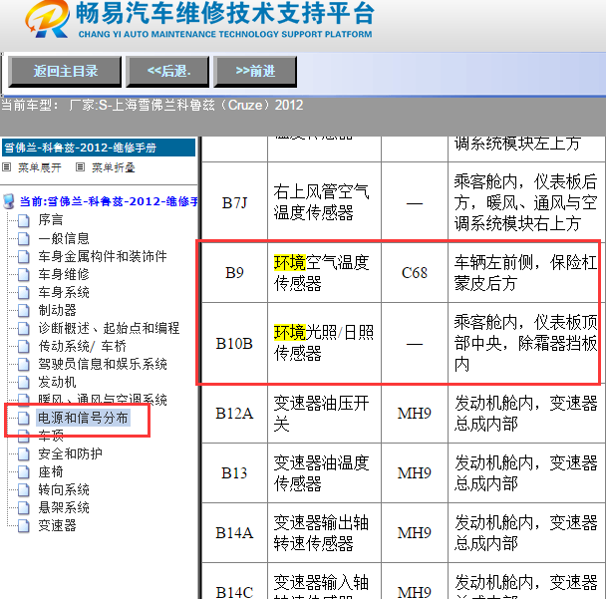
Task: Click the page icon beside 驾驶员信息和娱乐系统
Action: coord(24,365)
